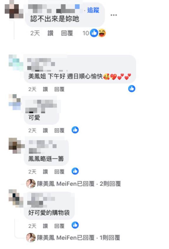Like the 好可愛的購物袋 comment with 讚
Screen dimensions: 169x249
(45, 226)
